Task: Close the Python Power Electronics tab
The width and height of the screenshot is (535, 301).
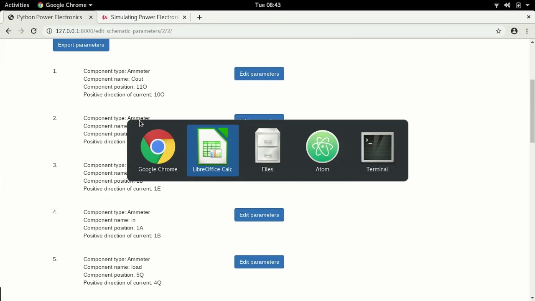Action: [x=91, y=17]
